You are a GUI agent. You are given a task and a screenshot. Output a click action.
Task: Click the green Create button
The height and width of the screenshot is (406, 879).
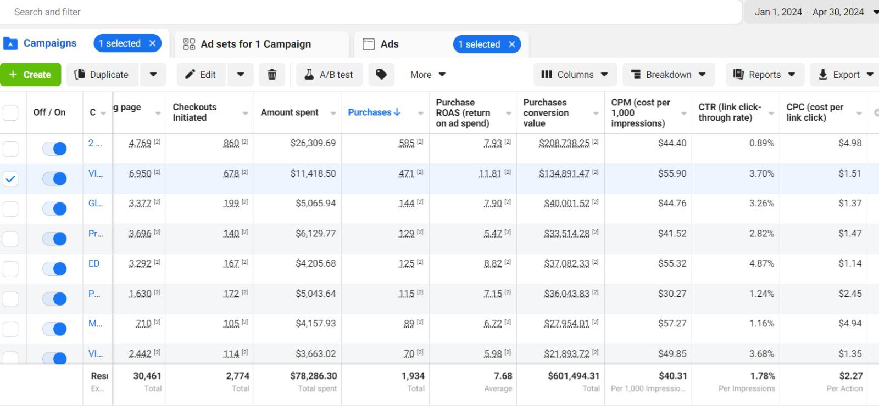tap(30, 75)
